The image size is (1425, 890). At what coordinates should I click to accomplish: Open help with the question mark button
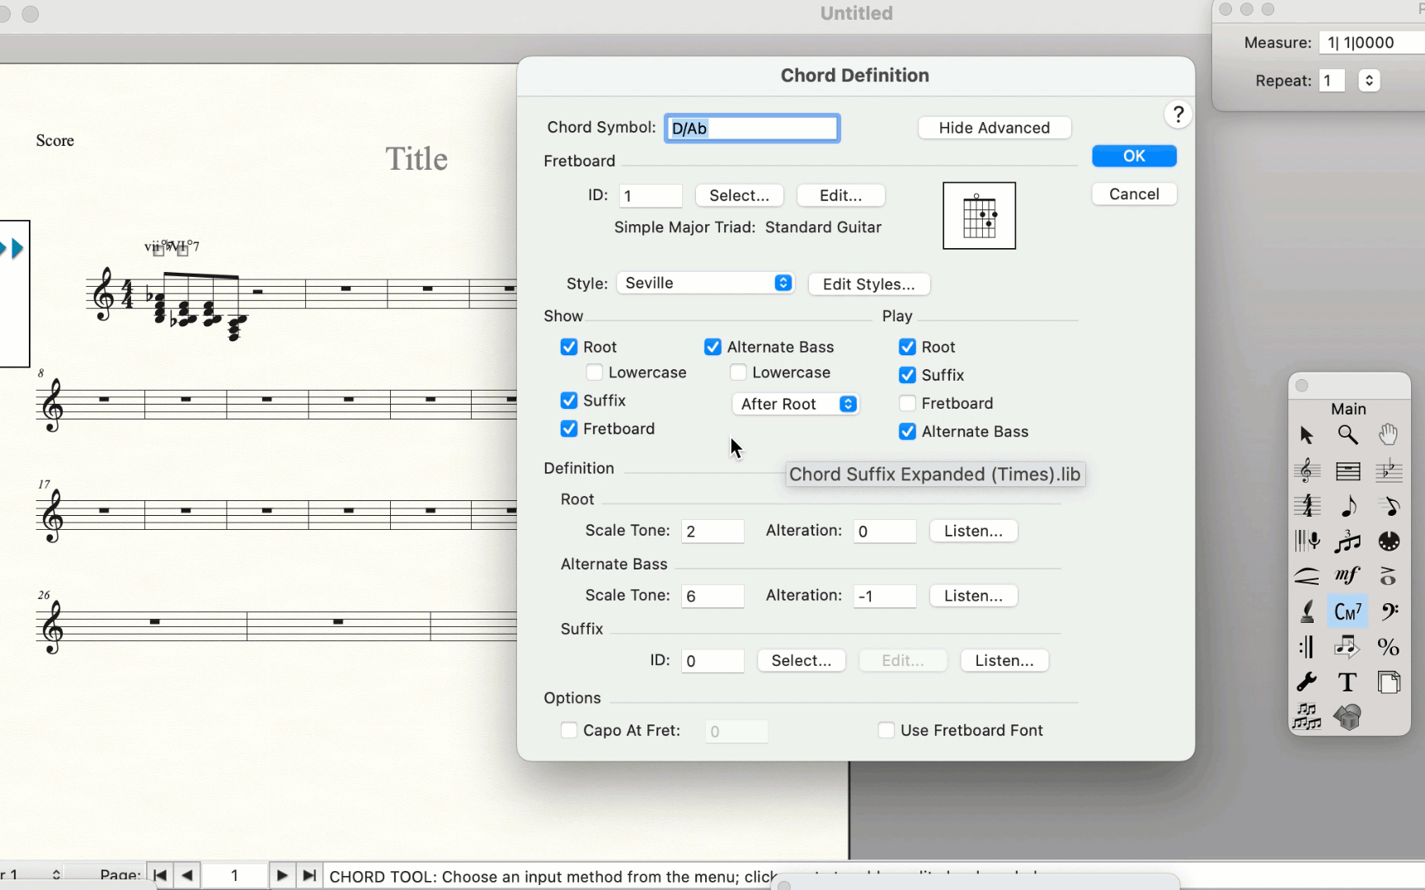click(x=1178, y=115)
